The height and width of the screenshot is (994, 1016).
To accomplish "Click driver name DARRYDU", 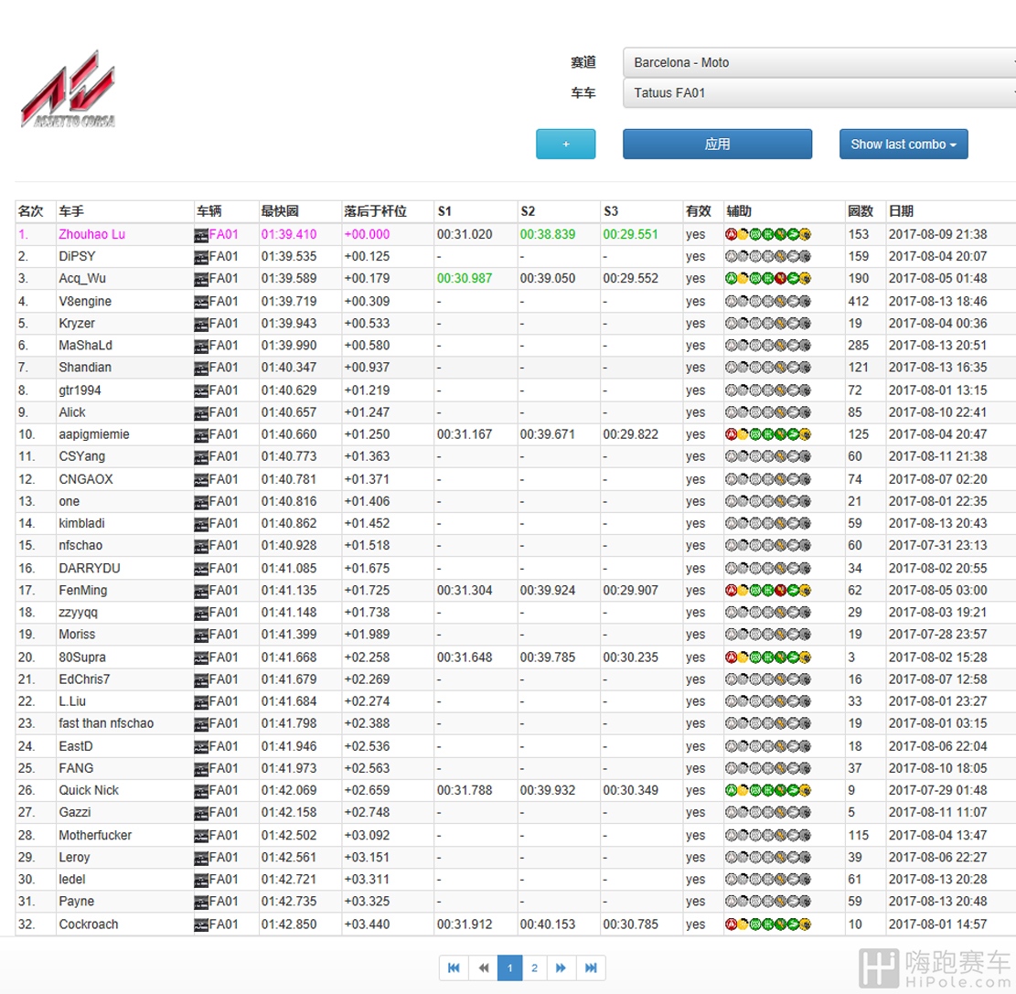I will tap(90, 568).
